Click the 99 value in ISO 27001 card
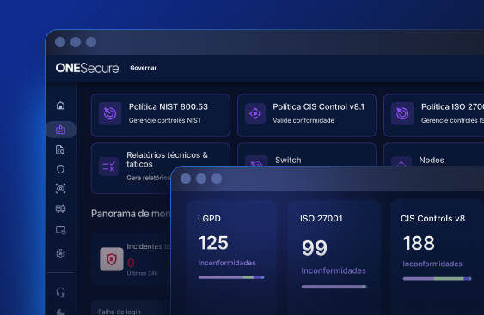484x315 pixels. pyautogui.click(x=315, y=248)
